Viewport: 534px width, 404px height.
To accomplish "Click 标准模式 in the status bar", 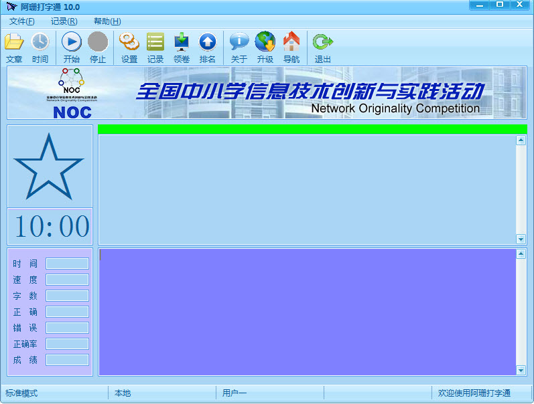I will 21,393.
